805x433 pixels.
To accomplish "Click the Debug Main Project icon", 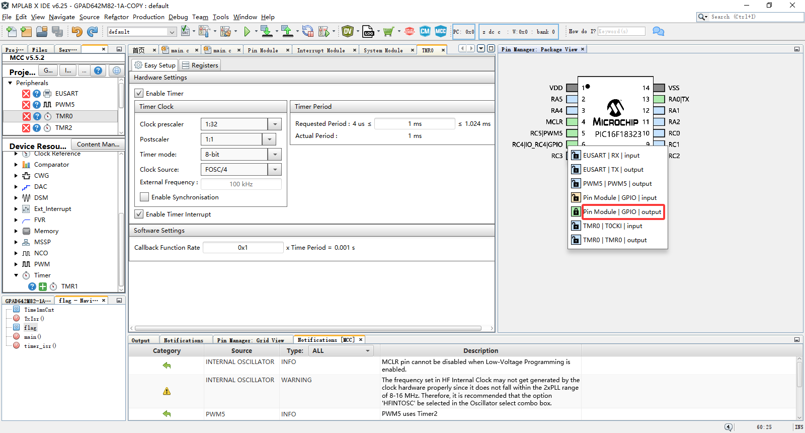I will coord(324,32).
